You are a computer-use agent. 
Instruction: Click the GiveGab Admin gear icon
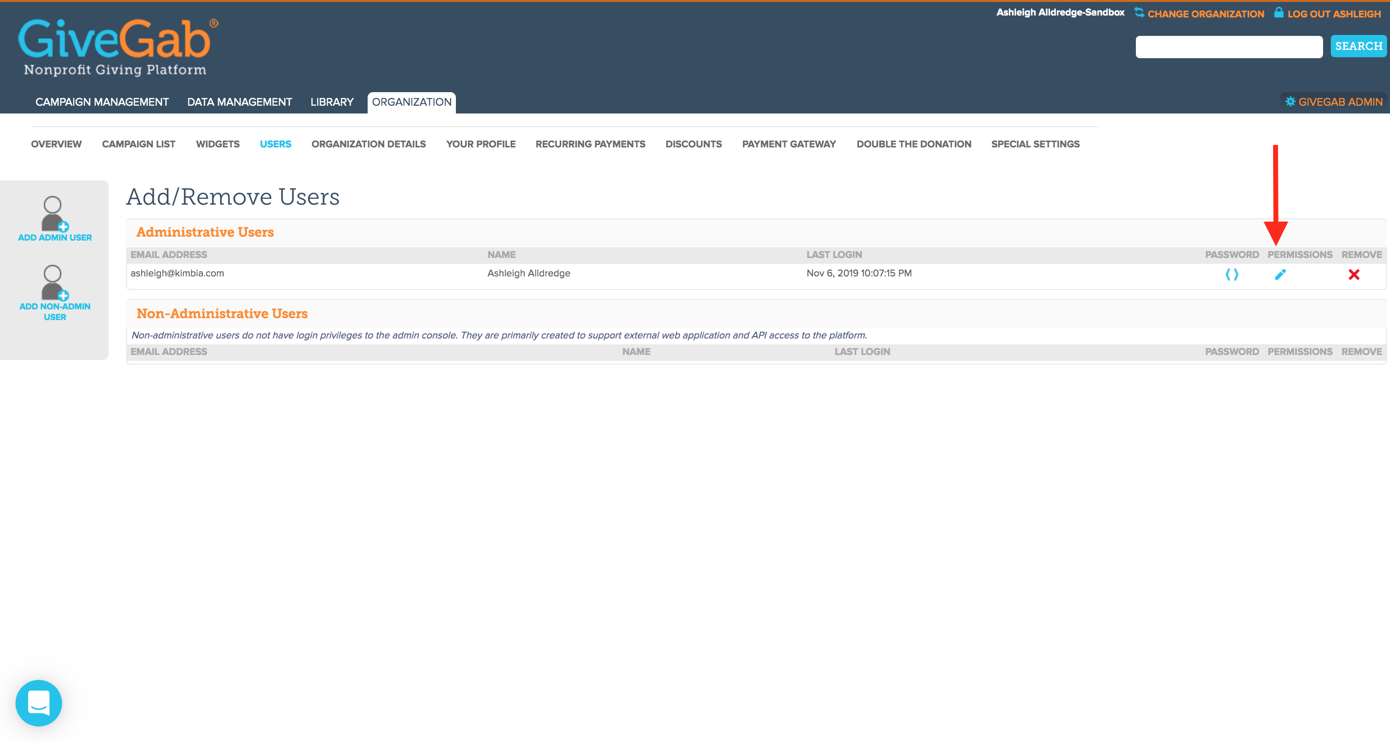tap(1290, 101)
